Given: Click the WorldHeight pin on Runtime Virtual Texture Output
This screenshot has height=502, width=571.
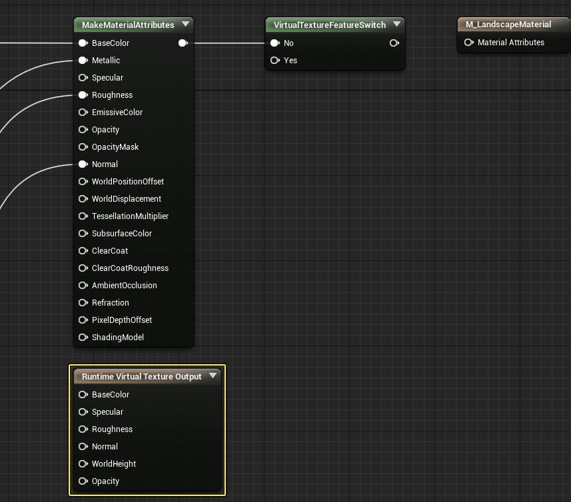Looking at the screenshot, I should coord(83,464).
